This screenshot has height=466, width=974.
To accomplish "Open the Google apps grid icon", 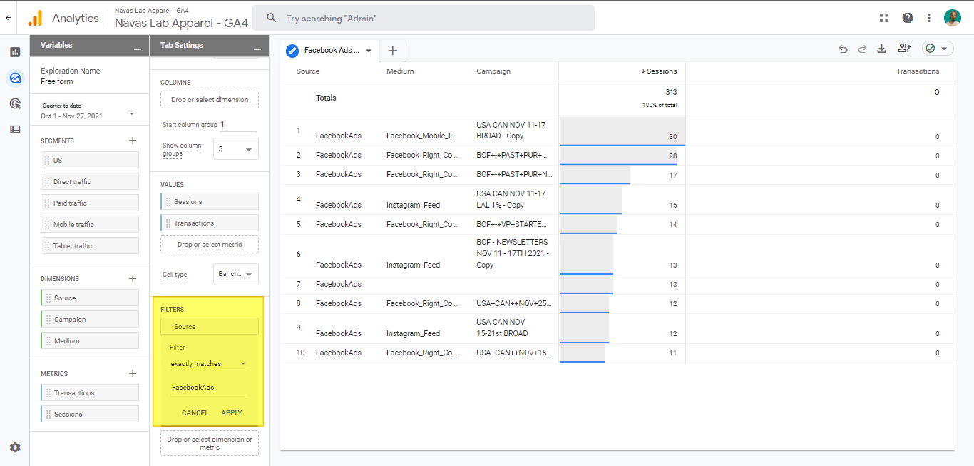I will [884, 18].
